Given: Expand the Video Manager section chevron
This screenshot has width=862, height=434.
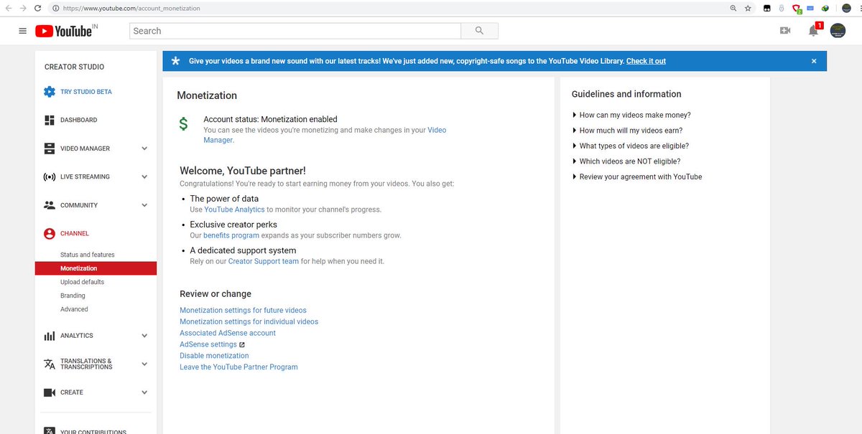Looking at the screenshot, I should (144, 148).
